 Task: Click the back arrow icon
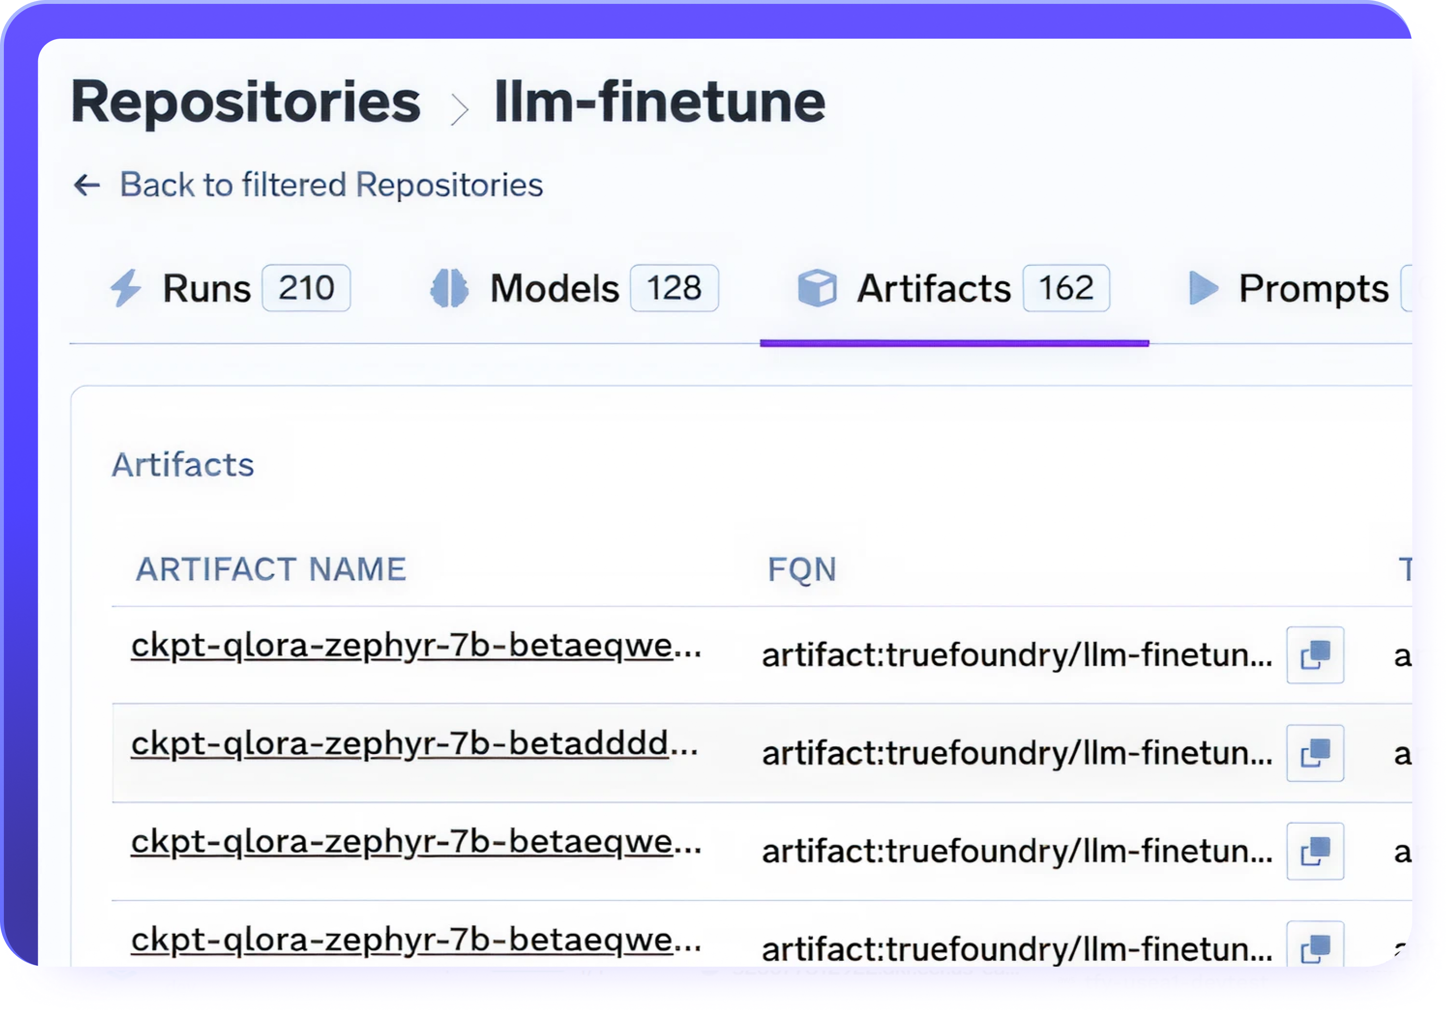click(87, 185)
